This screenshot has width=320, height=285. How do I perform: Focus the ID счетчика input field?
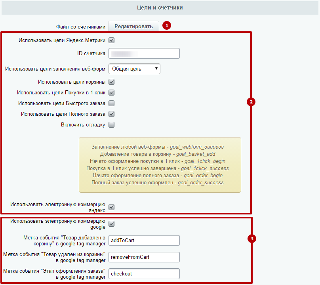(144, 54)
